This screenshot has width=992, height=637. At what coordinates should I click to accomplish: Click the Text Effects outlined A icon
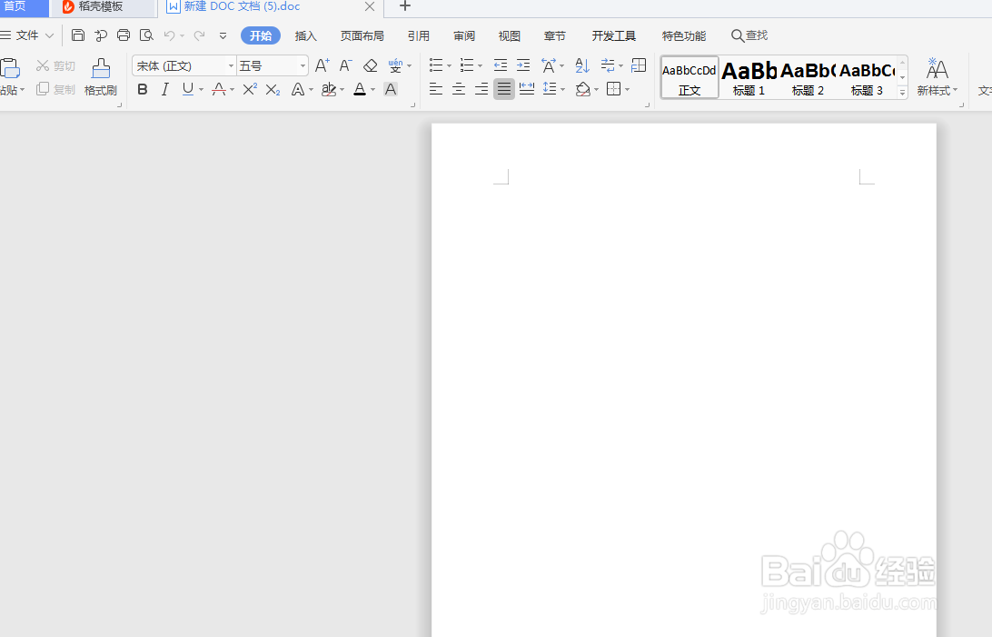[297, 89]
